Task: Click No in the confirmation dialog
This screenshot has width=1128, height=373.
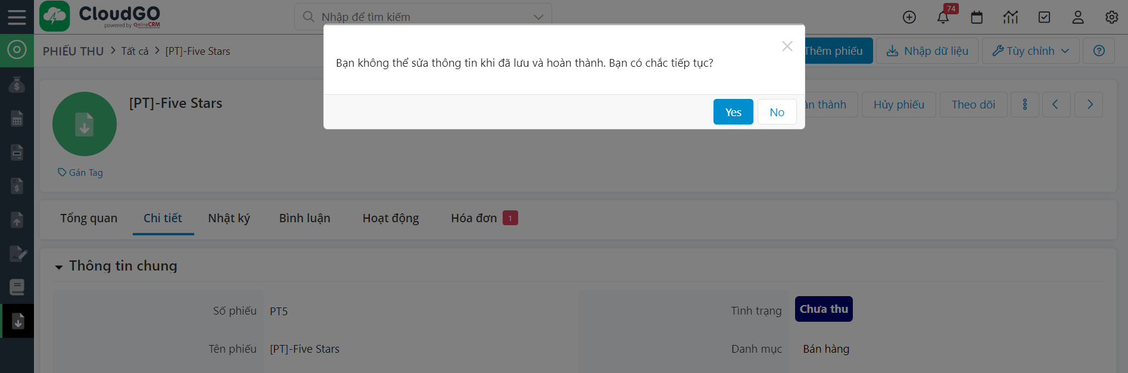Action: tap(777, 112)
